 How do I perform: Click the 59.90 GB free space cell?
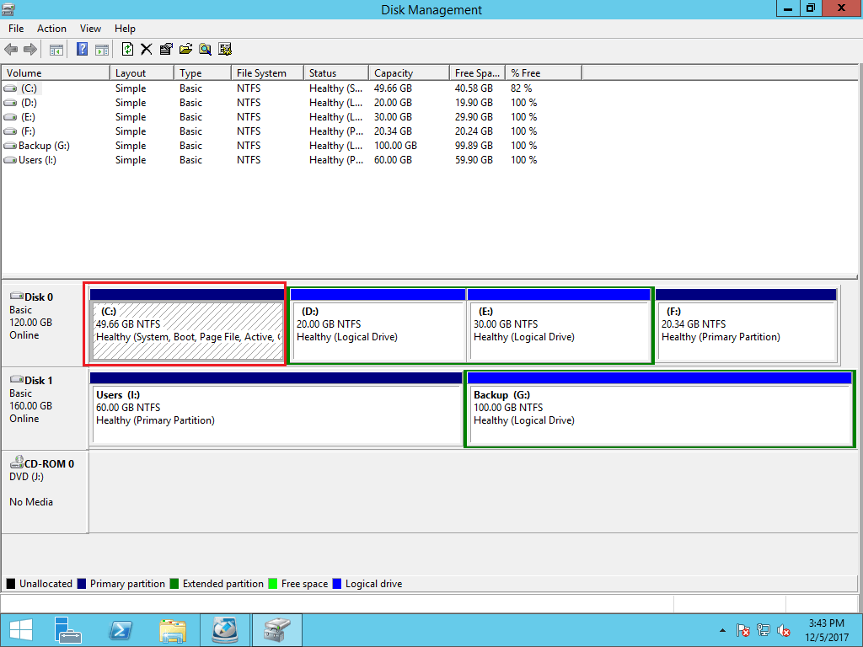[474, 160]
